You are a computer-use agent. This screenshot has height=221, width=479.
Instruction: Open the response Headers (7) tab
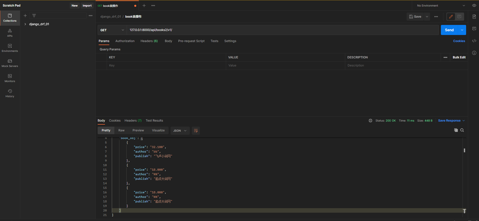tap(133, 121)
